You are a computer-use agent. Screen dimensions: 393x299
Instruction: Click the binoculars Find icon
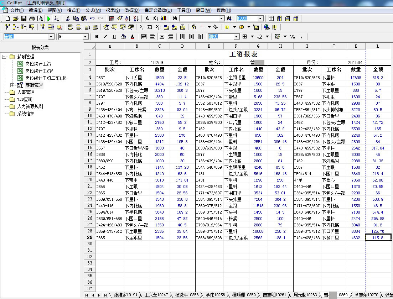point(175,19)
